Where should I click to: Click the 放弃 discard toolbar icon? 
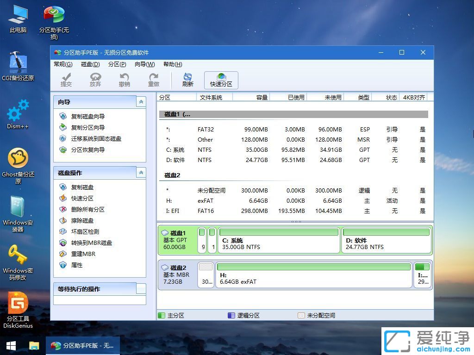95,80
